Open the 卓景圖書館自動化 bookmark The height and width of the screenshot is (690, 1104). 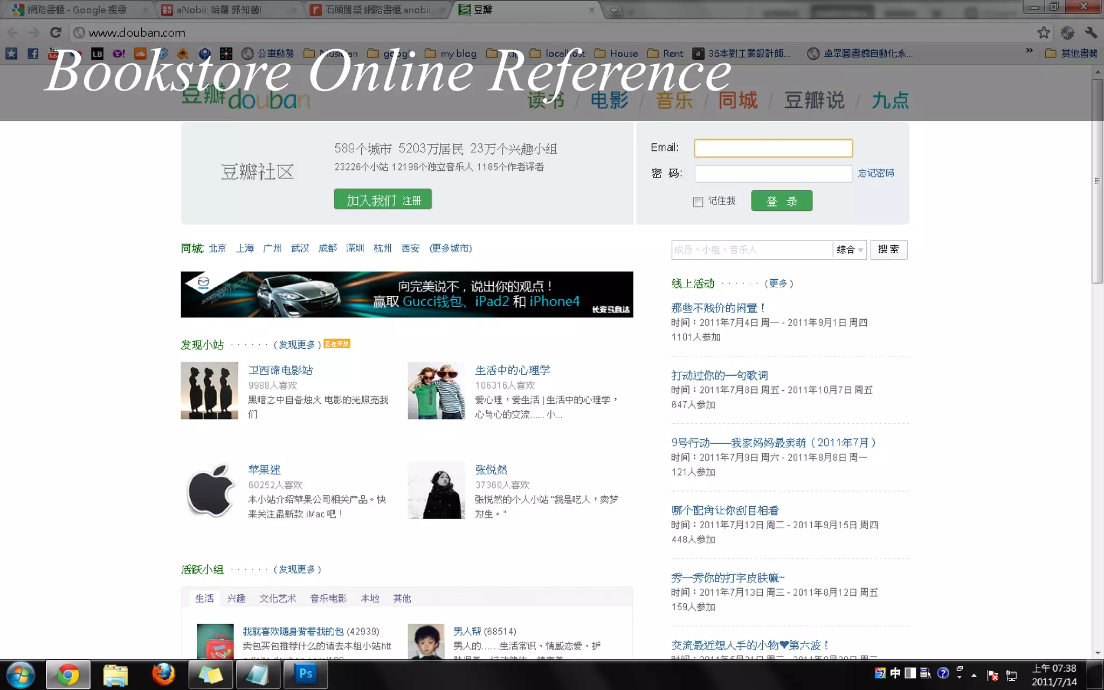tap(860, 53)
